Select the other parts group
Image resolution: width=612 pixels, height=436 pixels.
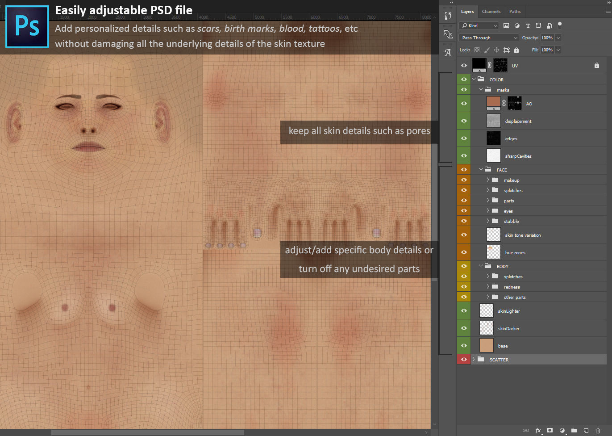coord(539,297)
